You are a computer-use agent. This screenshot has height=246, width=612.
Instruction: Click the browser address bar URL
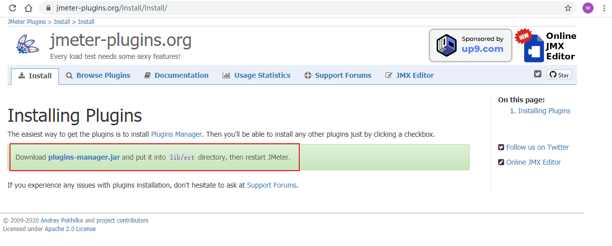[112, 8]
